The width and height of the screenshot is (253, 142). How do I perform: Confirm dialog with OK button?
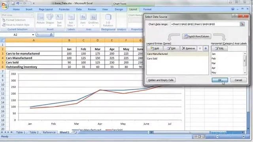point(220,80)
